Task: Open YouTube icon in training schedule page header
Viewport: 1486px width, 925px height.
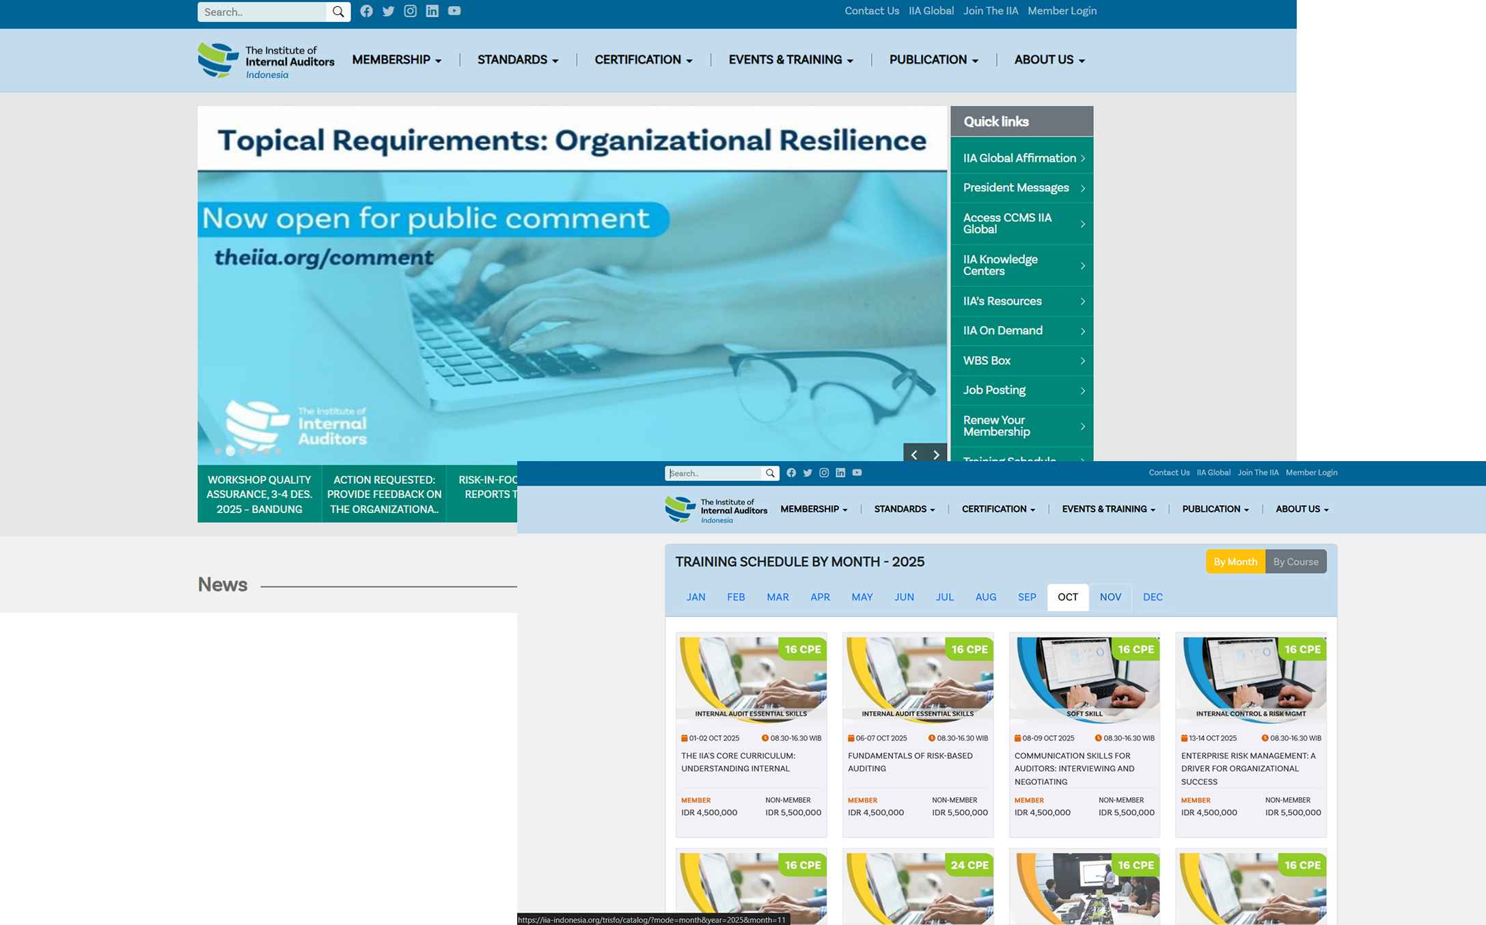Action: 857,473
